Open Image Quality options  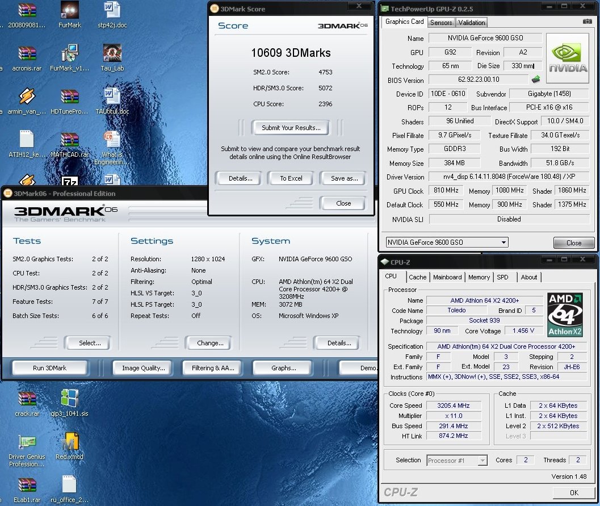143,368
